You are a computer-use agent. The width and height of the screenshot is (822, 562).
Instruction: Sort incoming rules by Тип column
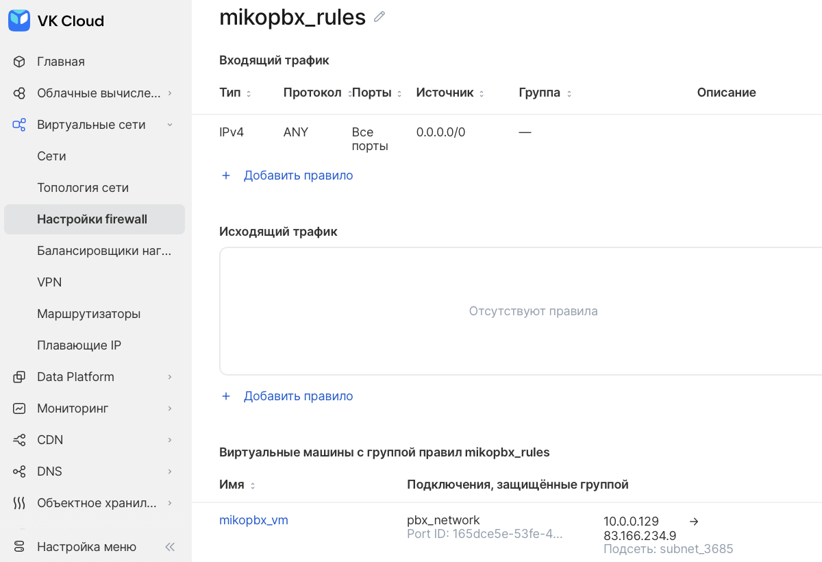[249, 93]
